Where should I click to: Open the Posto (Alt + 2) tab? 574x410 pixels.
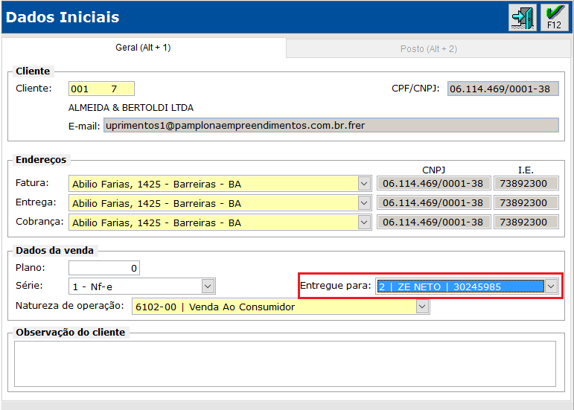pos(428,48)
